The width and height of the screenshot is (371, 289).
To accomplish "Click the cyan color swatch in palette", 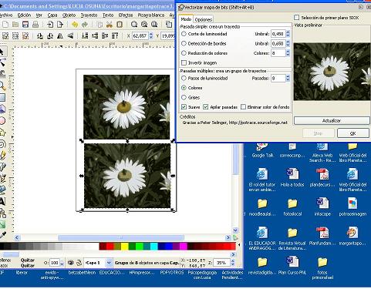I will coord(154,247).
